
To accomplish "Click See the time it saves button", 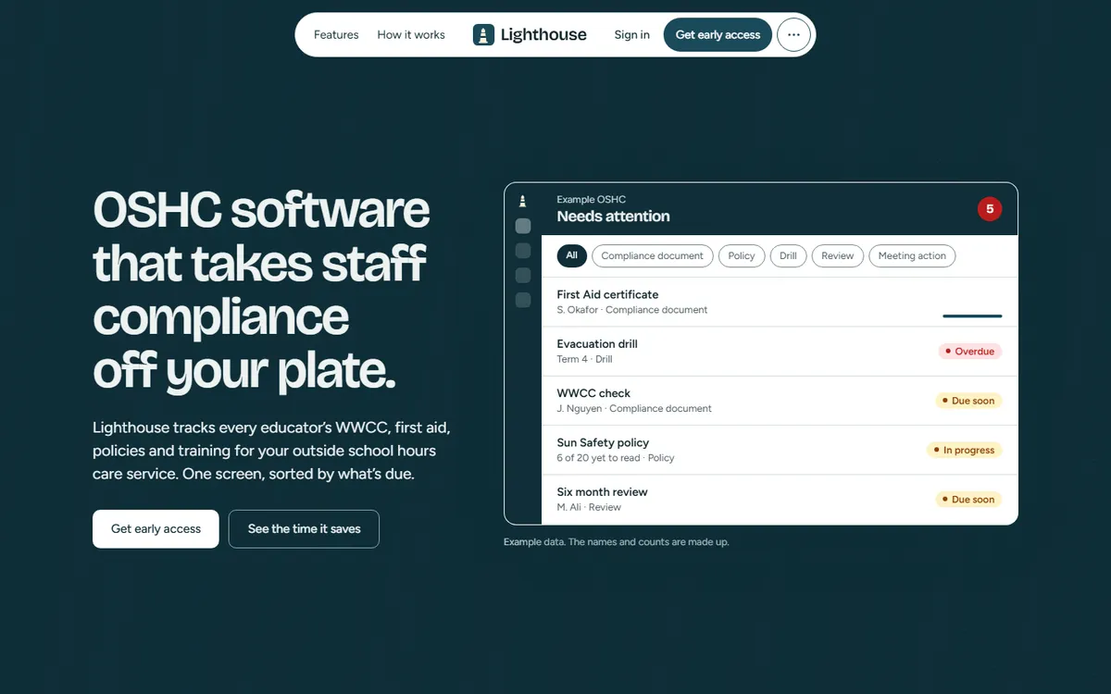I will tap(304, 529).
